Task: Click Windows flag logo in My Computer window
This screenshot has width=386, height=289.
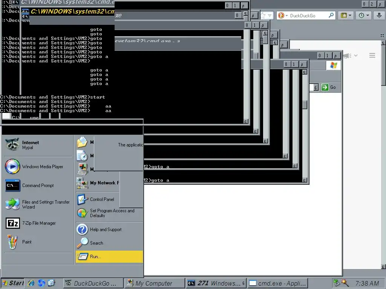Action: click(x=334, y=65)
